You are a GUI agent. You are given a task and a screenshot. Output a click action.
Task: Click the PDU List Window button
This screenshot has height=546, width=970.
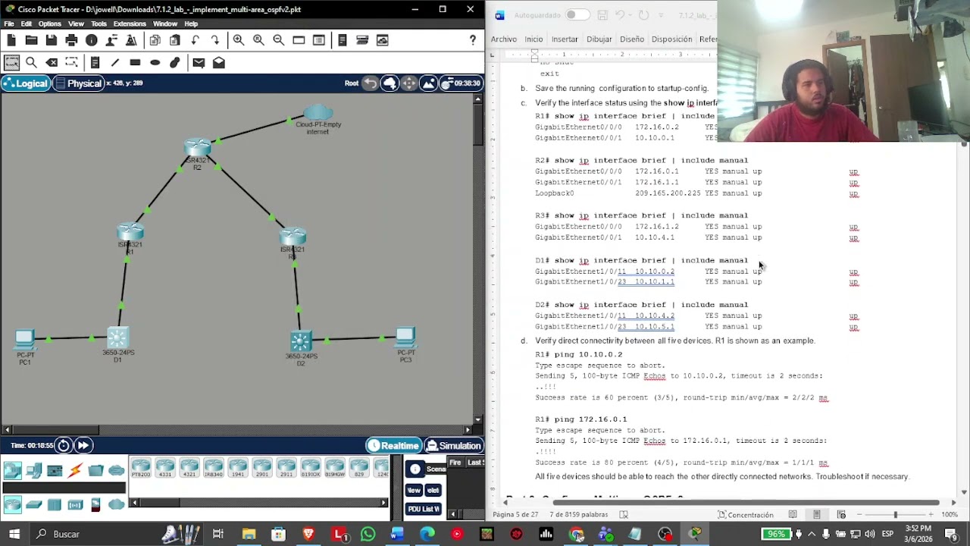424,509
